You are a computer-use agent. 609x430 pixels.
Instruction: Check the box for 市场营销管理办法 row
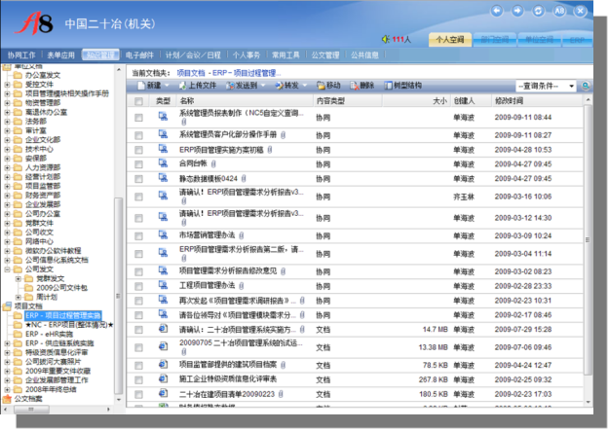[138, 236]
